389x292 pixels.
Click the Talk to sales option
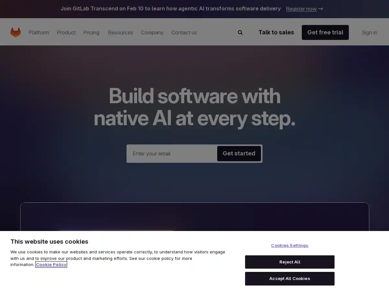(276, 32)
